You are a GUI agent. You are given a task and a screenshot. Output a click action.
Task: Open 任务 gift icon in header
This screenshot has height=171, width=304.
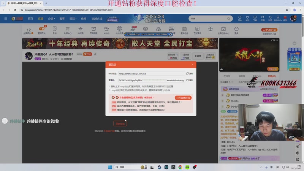coord(285,18)
